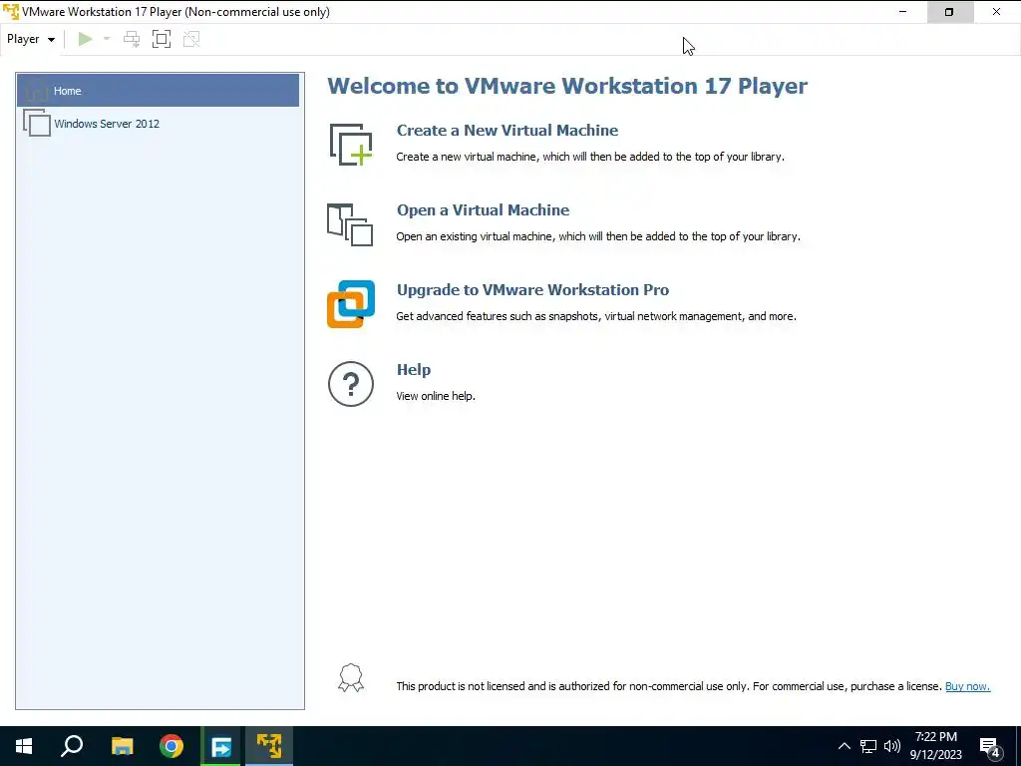The width and height of the screenshot is (1021, 766).
Task: Click the VMware logo in title bar
Action: pyautogui.click(x=10, y=12)
